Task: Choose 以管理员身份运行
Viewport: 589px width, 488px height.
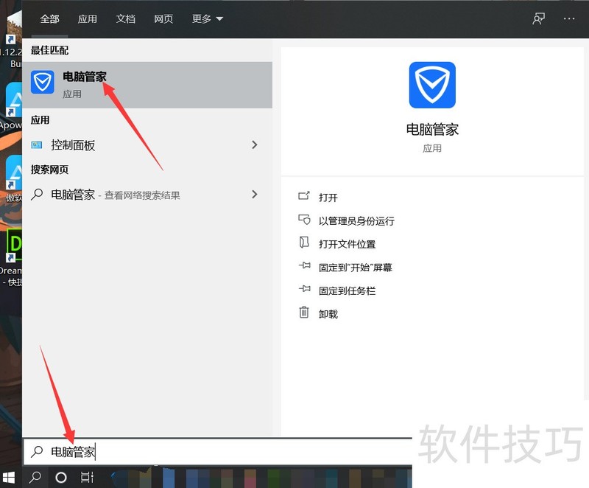Action: (356, 220)
